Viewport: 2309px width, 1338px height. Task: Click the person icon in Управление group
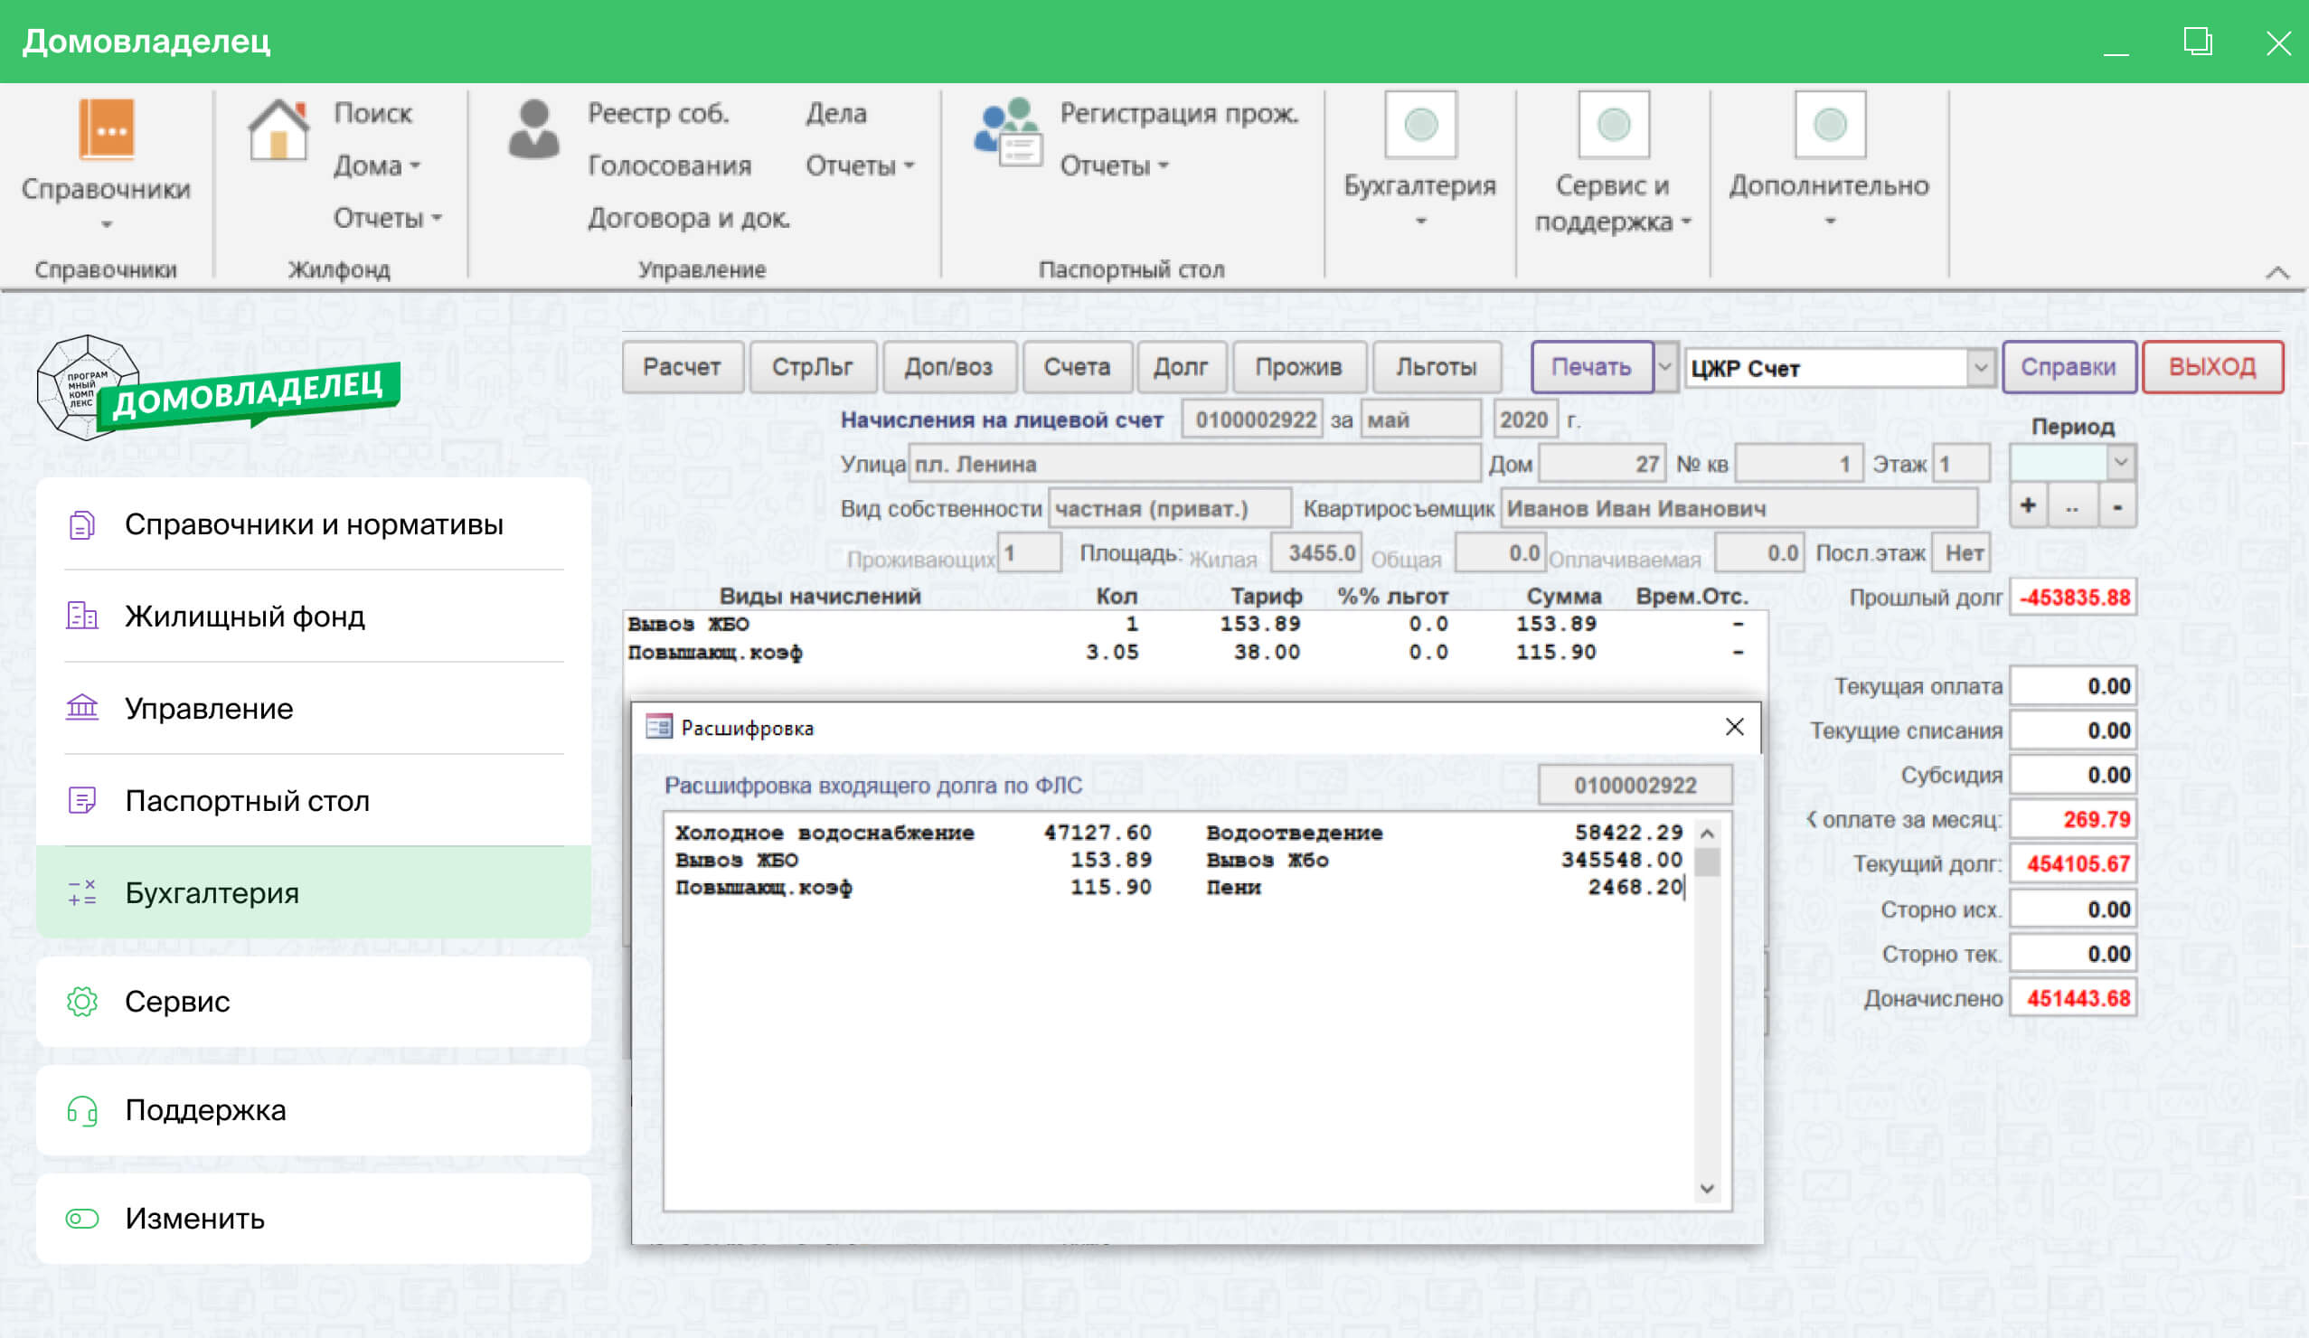click(x=533, y=130)
